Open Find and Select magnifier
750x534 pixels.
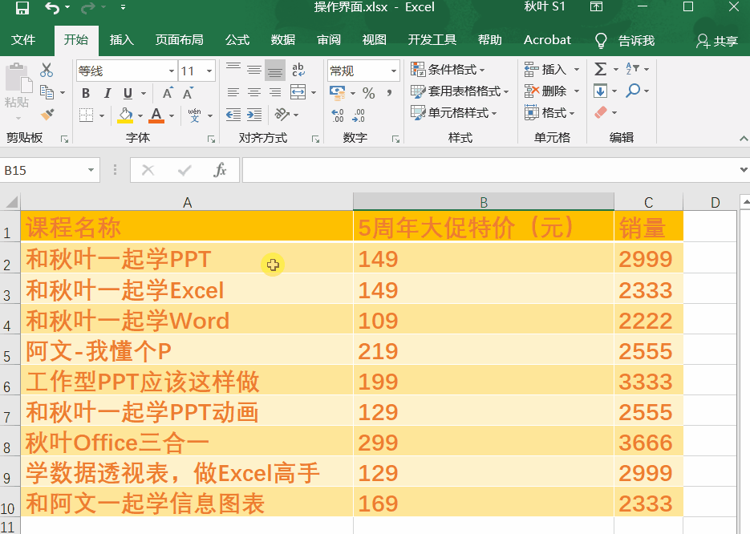pos(634,91)
